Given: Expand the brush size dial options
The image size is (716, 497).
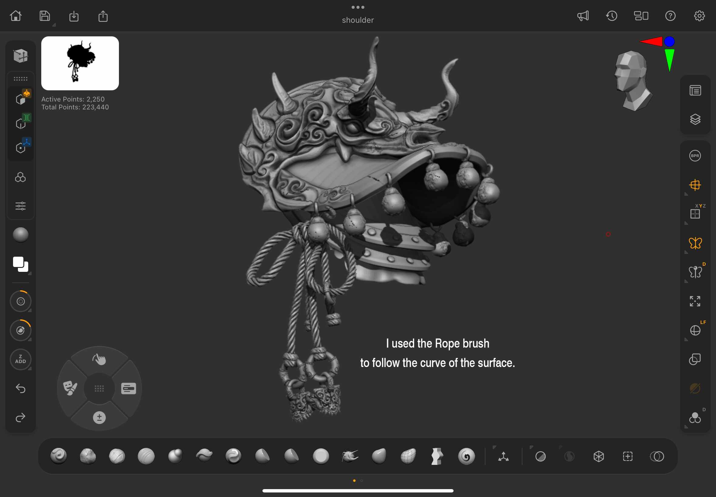Looking at the screenshot, I should 30,310.
